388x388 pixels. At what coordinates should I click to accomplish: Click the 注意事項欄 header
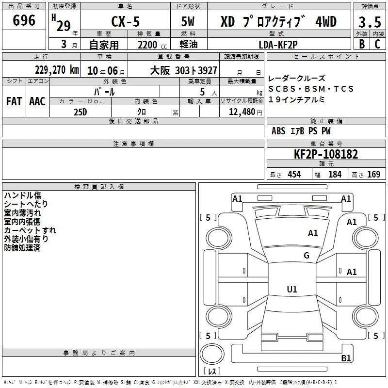click(133, 144)
